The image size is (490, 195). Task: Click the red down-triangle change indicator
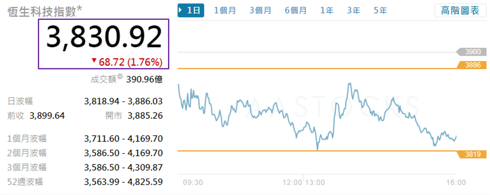[94, 61]
